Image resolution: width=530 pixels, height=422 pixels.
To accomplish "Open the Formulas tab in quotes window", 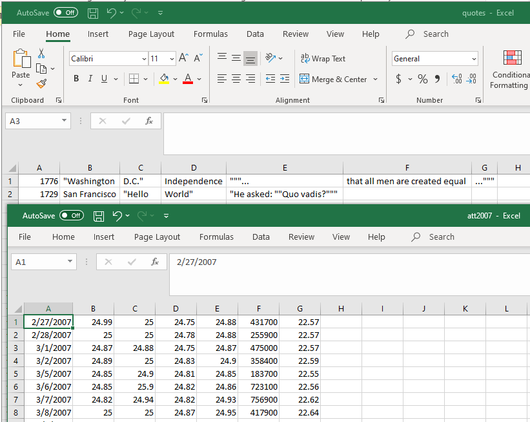I will [210, 34].
